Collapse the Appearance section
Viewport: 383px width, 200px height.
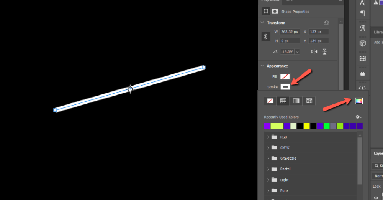262,66
